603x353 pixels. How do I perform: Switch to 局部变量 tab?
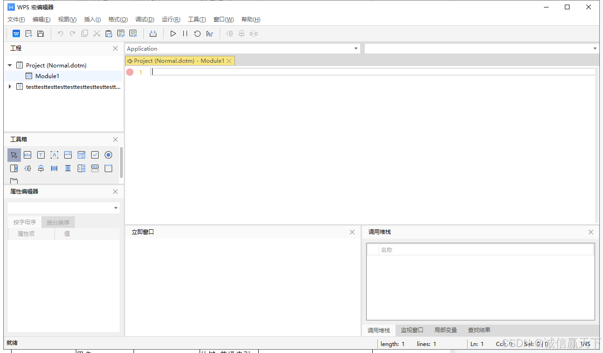(x=446, y=330)
